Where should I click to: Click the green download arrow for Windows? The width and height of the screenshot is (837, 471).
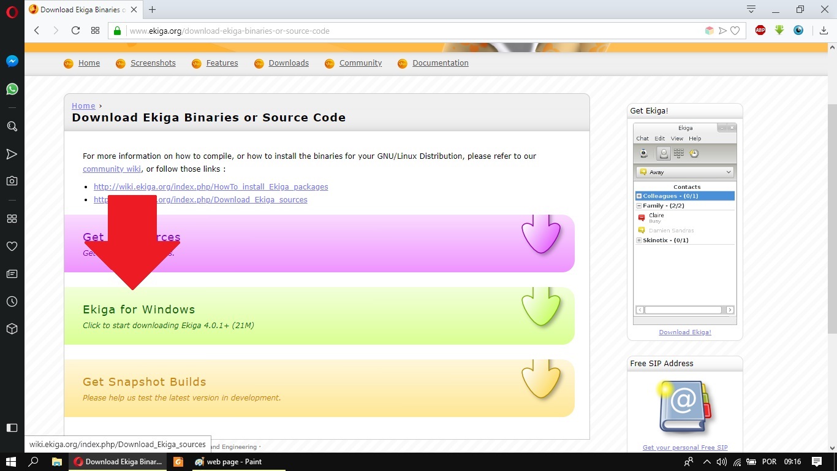[x=541, y=306]
